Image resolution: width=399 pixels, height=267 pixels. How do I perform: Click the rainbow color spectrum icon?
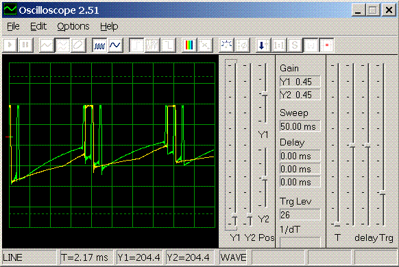point(189,45)
